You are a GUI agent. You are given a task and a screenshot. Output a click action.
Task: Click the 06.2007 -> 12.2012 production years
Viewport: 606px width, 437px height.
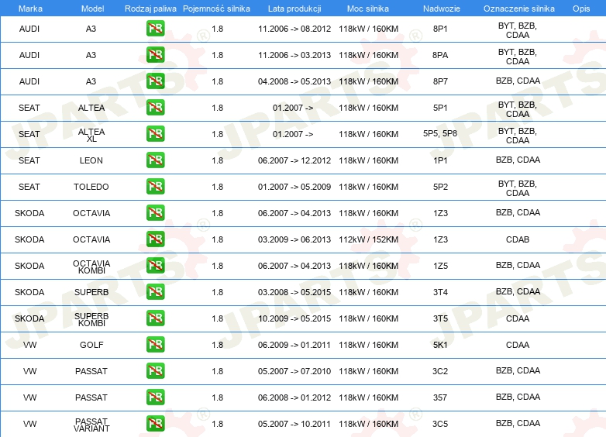pos(294,160)
